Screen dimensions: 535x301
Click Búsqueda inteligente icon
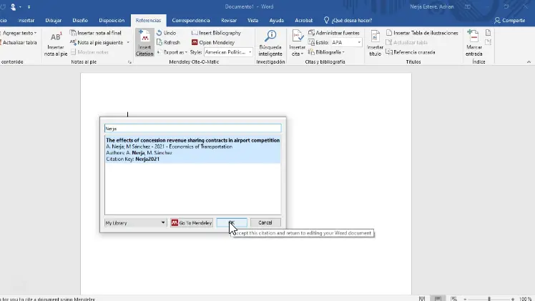tap(270, 36)
